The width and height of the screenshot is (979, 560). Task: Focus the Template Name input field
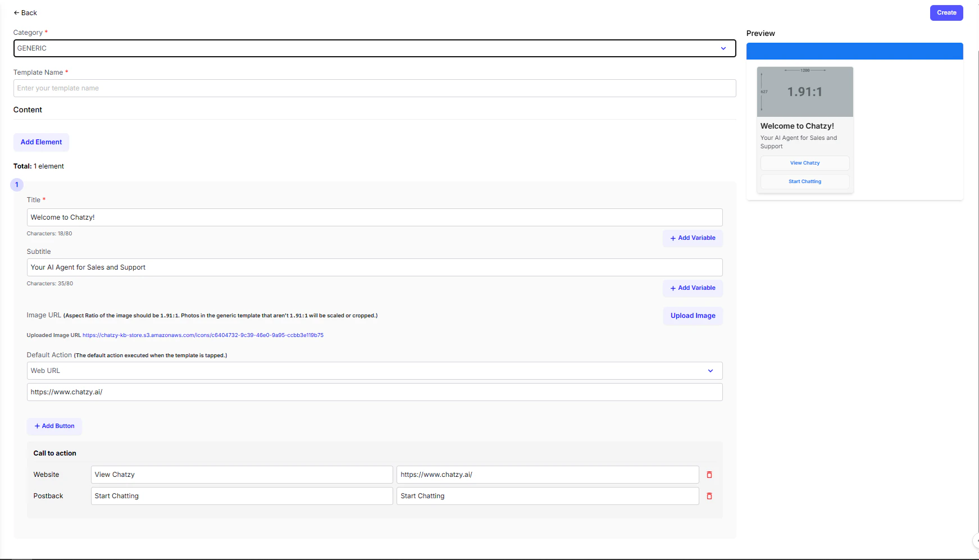coord(375,88)
